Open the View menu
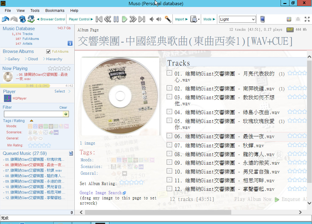The image size is (312, 224). click(21, 11)
